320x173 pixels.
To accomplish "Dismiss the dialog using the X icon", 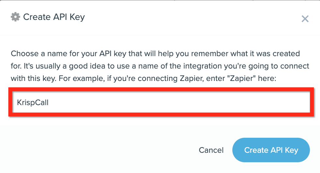I will pos(305,19).
